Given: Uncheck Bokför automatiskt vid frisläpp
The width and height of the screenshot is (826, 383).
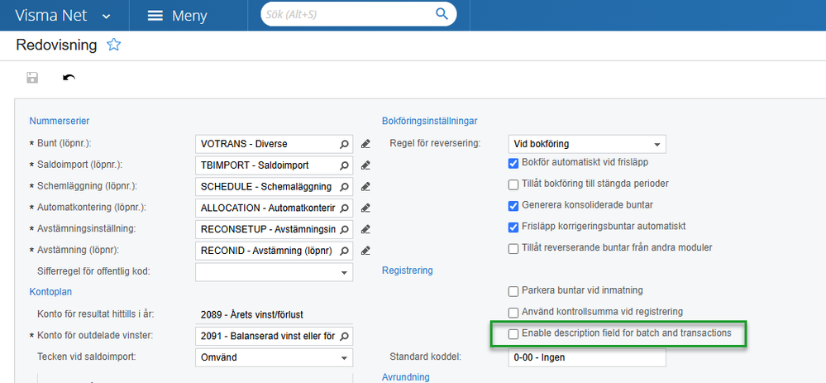Looking at the screenshot, I should click(x=513, y=163).
